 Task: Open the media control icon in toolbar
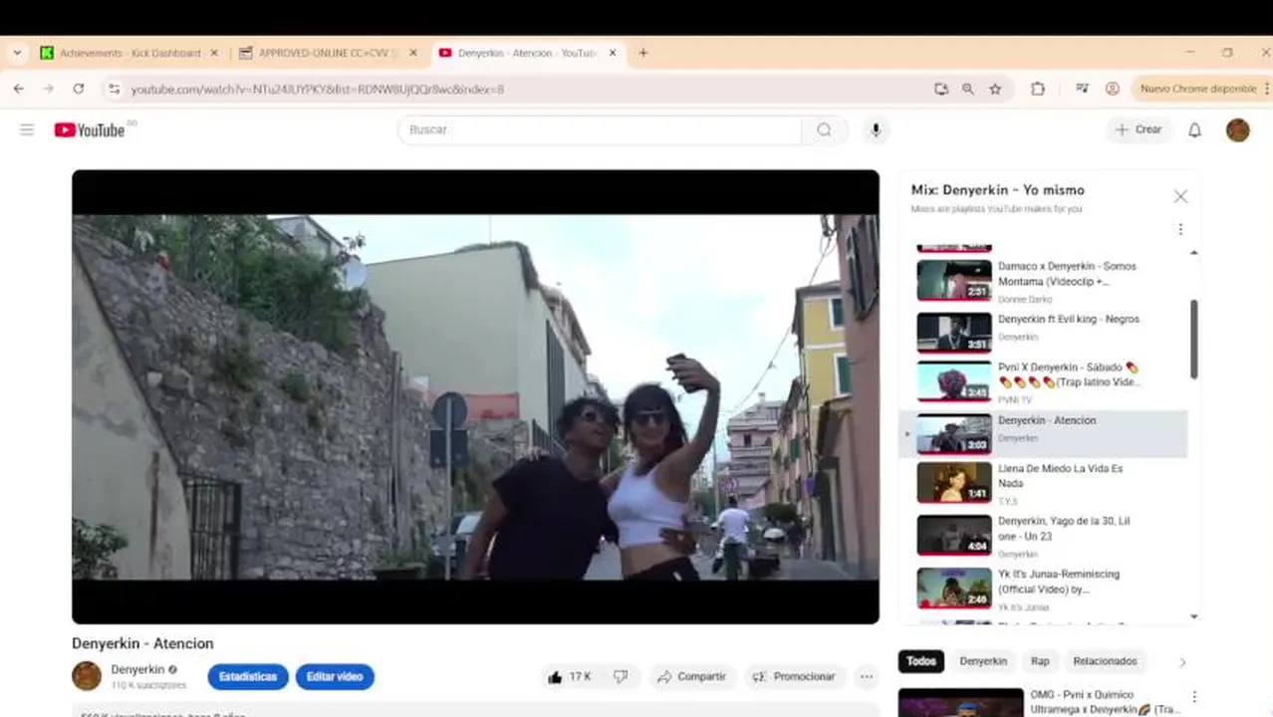click(1082, 89)
